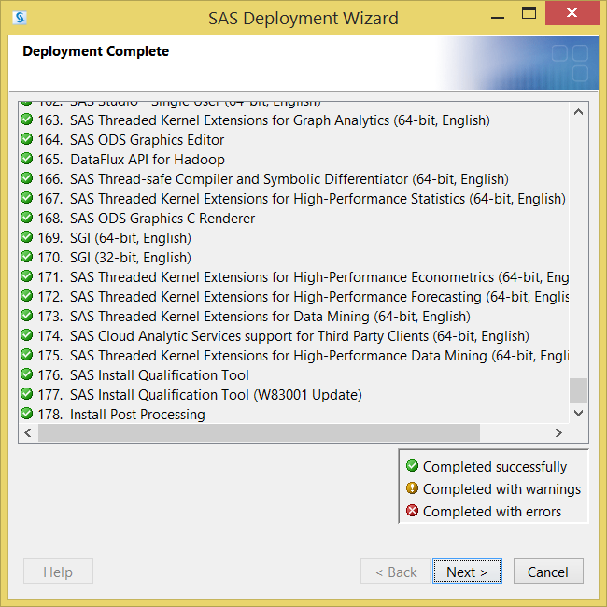Select the row SAS ODS Graphics C Renderer
Image resolution: width=607 pixels, height=607 pixels.
[x=294, y=219]
